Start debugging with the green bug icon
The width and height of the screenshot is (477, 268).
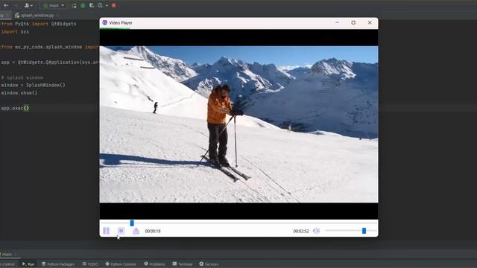83,5
